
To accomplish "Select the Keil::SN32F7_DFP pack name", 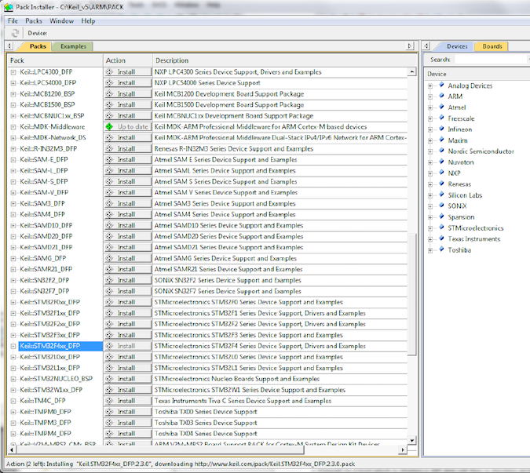I will tap(44, 291).
